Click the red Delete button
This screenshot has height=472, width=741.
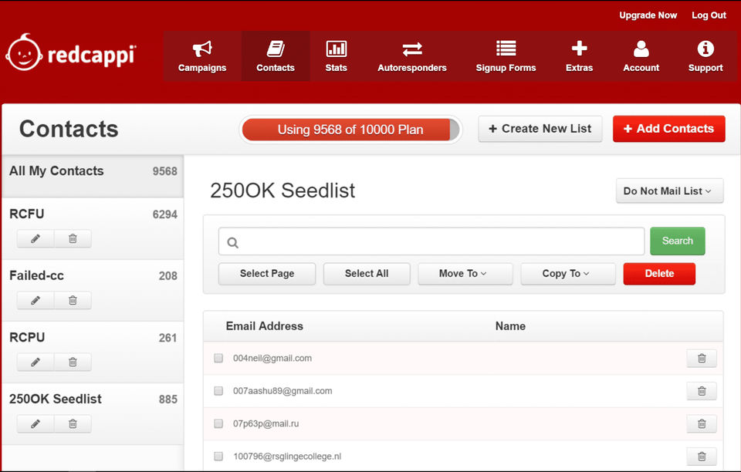(x=659, y=274)
